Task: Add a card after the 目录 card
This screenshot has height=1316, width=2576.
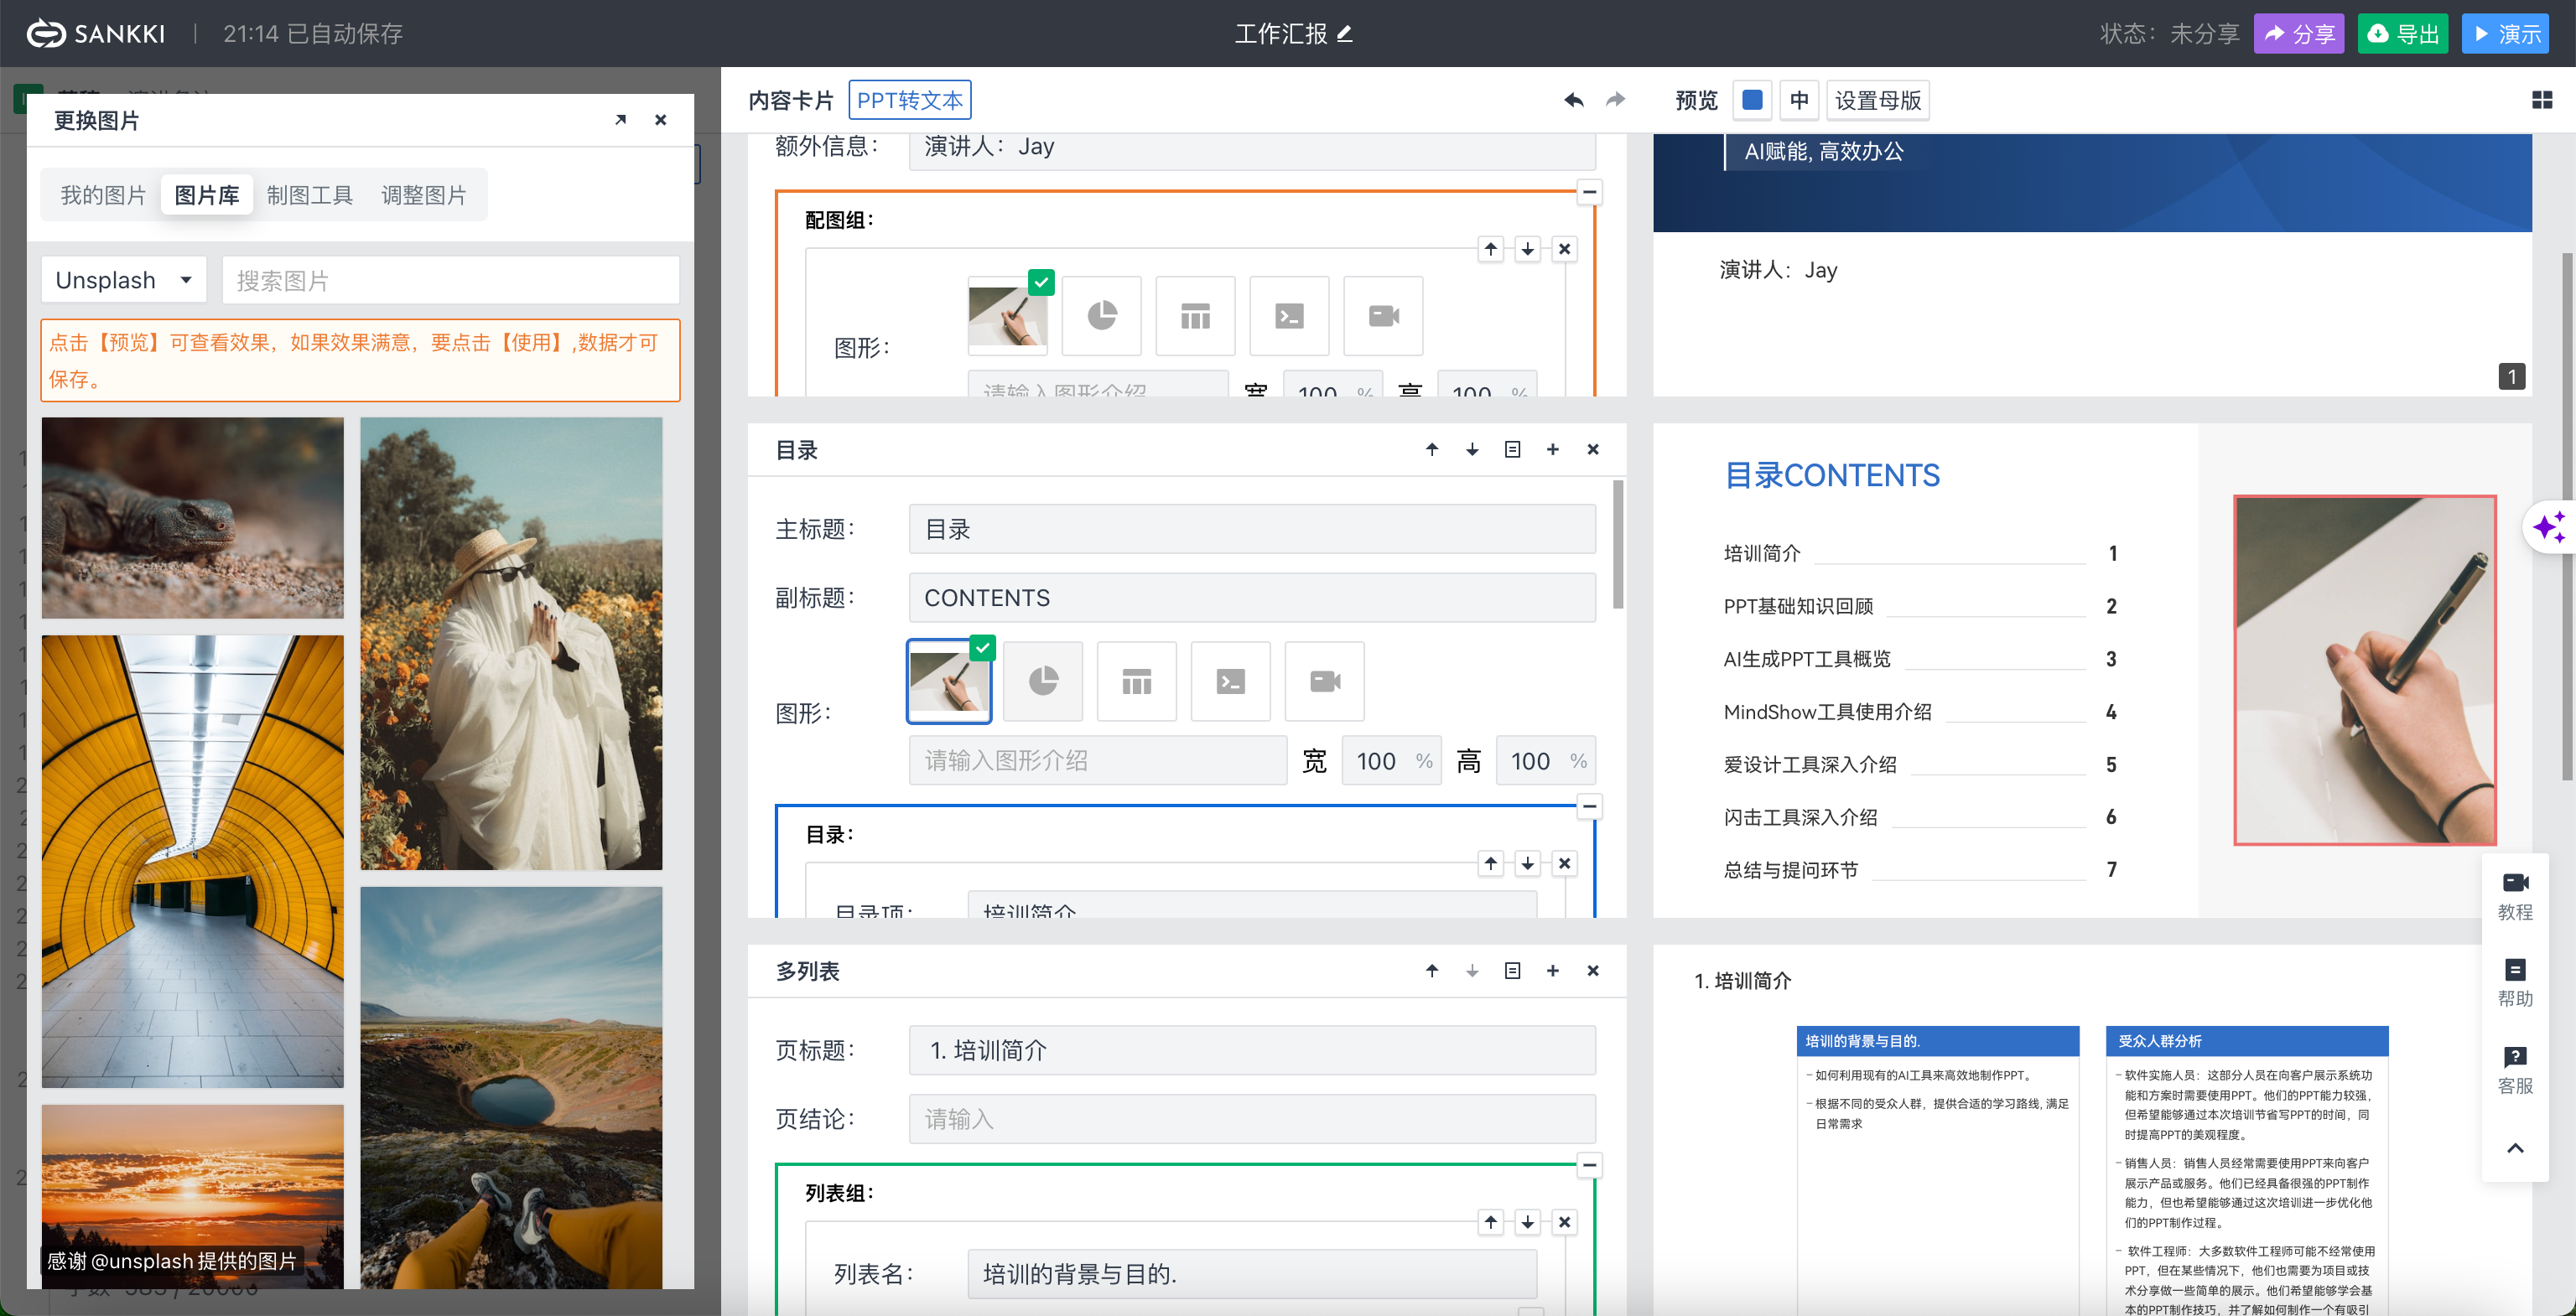Action: (1553, 449)
